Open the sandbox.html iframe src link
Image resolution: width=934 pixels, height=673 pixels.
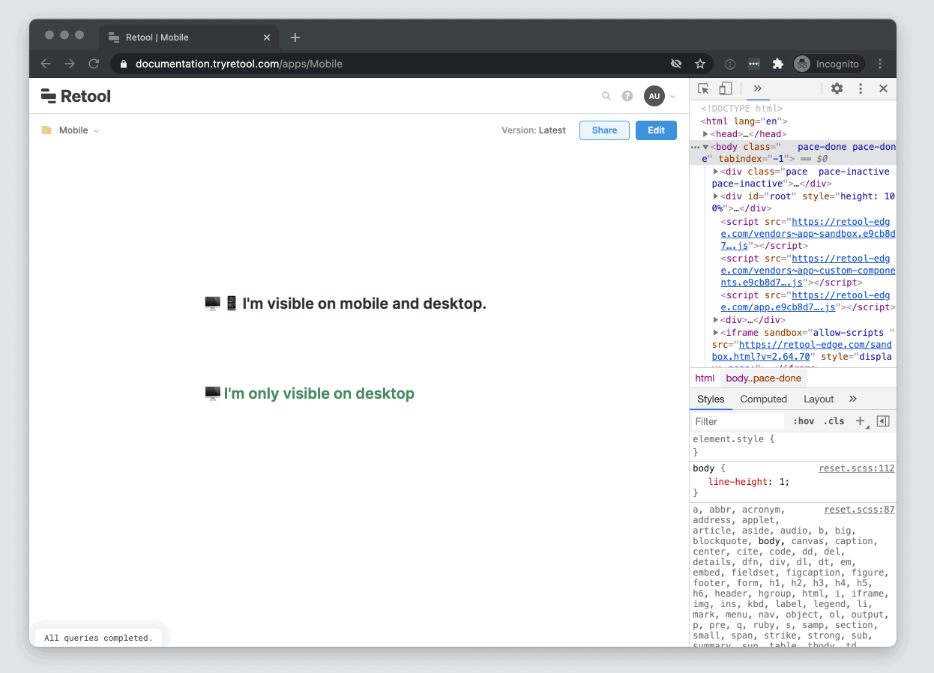[801, 351]
